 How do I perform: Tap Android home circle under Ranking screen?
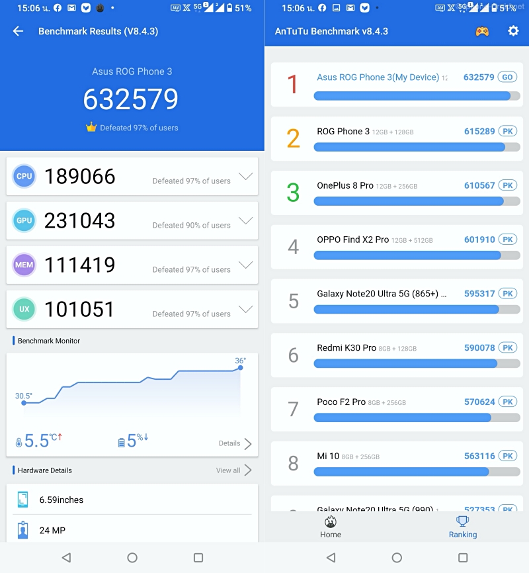(x=397, y=557)
